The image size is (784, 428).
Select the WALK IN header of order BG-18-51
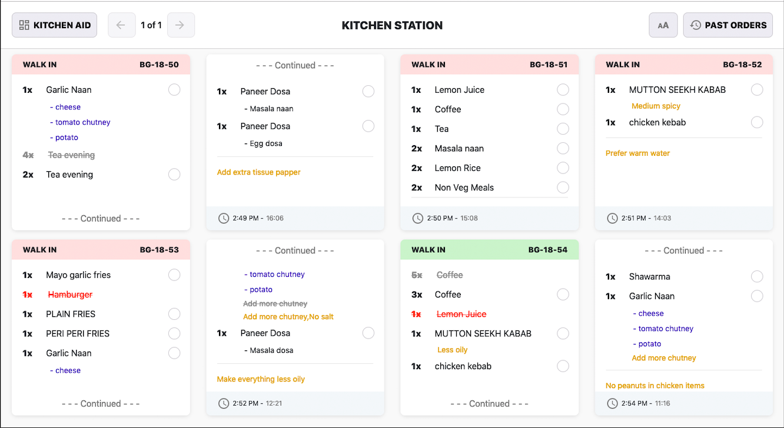pyautogui.click(x=489, y=65)
